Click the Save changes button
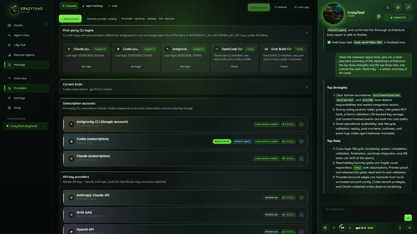Screen dimensions: 417x234 [259, 7]
